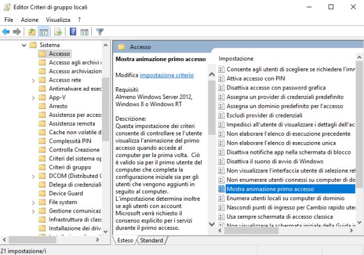Collapse the Sistema tree node
Image resolution: width=364 pixels, height=255 pixels.
coord(24,45)
